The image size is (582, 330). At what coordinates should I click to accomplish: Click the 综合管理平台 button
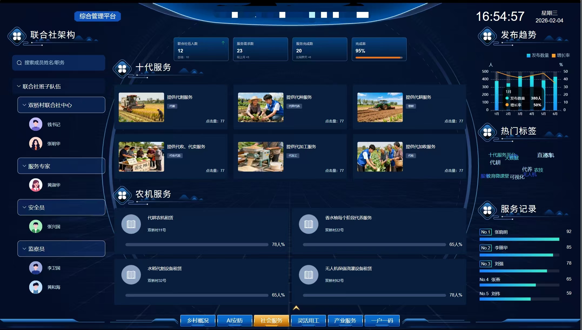[x=98, y=16]
